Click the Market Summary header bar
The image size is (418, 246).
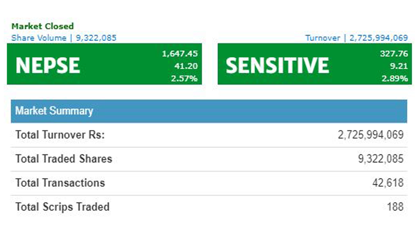[209, 111]
